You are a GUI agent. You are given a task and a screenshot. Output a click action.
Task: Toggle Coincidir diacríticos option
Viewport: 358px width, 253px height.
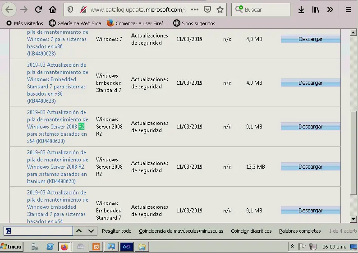(x=251, y=231)
